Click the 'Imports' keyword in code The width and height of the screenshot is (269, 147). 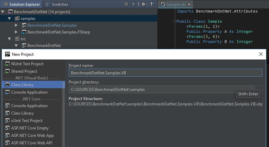point(185,11)
